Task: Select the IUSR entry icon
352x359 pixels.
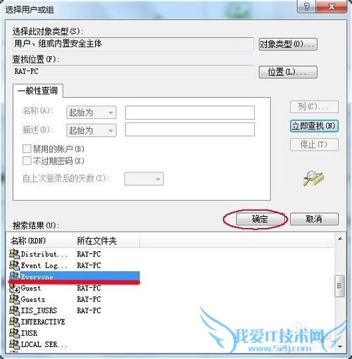Action: click(x=15, y=333)
